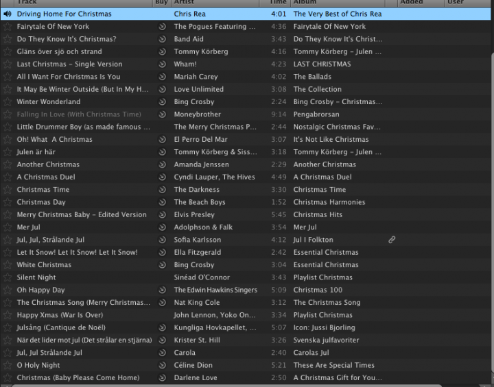Star the track Another Christmas
The width and height of the screenshot is (494, 387).
point(8,164)
